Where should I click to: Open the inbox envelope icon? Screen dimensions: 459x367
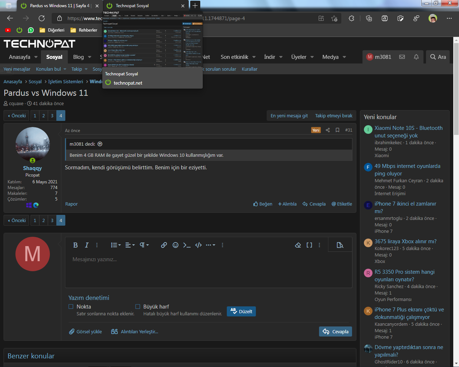click(x=402, y=57)
